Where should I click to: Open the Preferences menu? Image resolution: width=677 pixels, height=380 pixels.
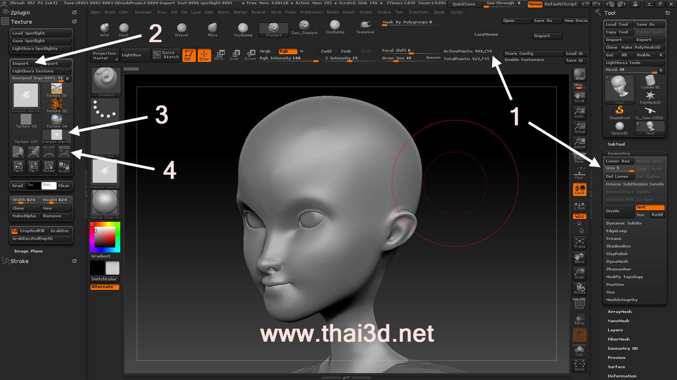click(x=311, y=12)
